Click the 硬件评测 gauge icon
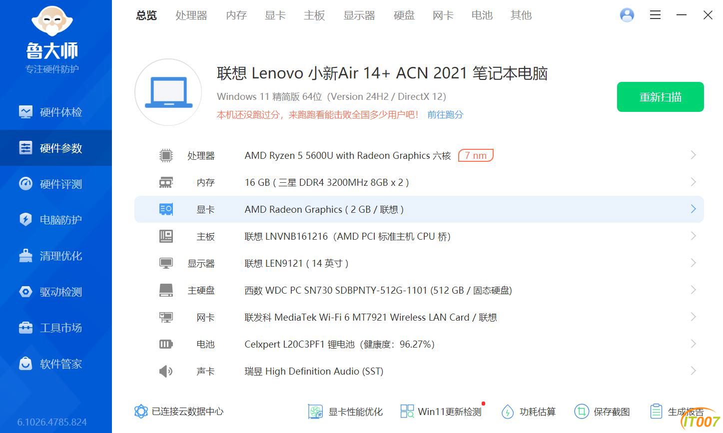723x433 pixels. [25, 184]
